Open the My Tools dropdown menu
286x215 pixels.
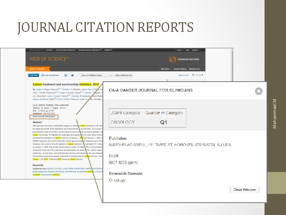coord(166,69)
